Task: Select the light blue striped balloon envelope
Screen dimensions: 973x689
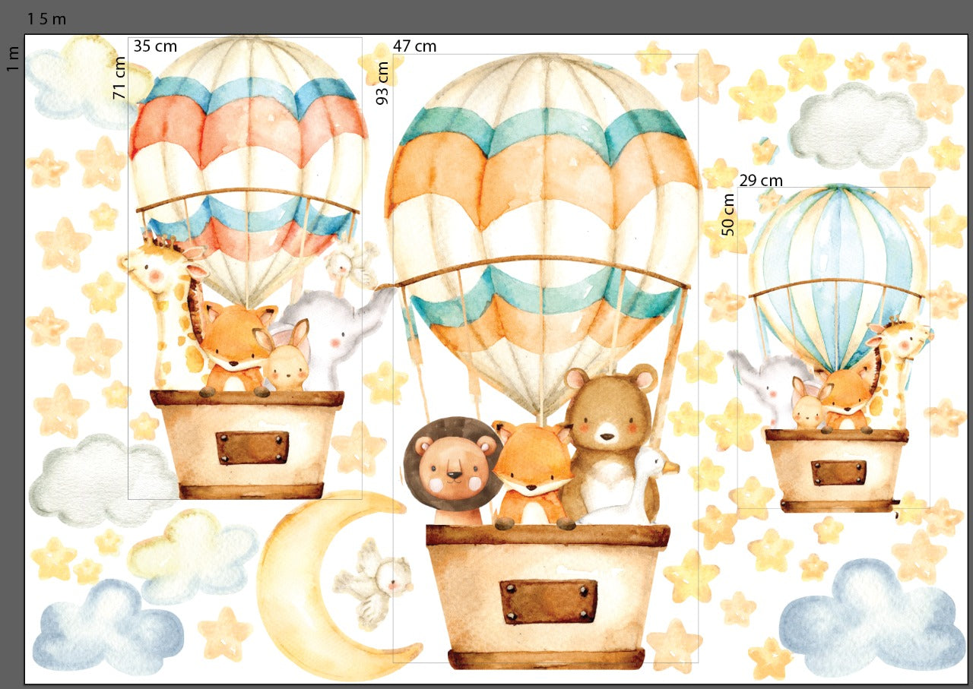Action: pos(838,277)
